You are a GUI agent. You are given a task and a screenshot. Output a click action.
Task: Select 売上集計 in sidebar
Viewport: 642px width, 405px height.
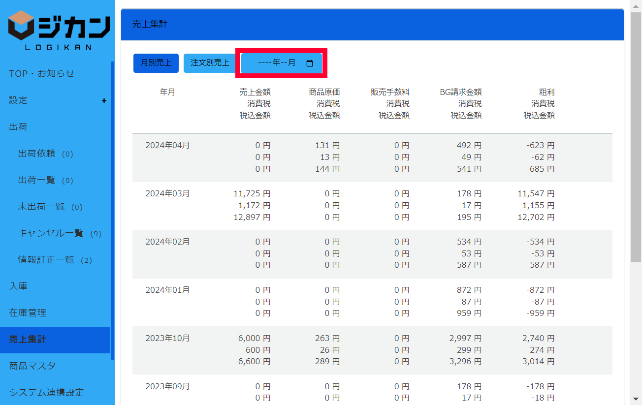pos(28,340)
